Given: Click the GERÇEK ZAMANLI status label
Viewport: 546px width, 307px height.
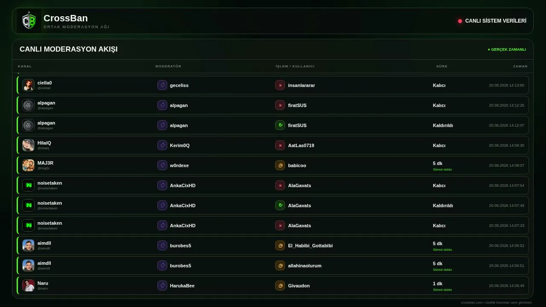Looking at the screenshot, I should click(x=507, y=49).
